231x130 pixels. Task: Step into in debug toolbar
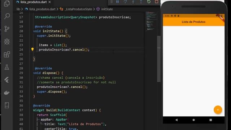133,2
